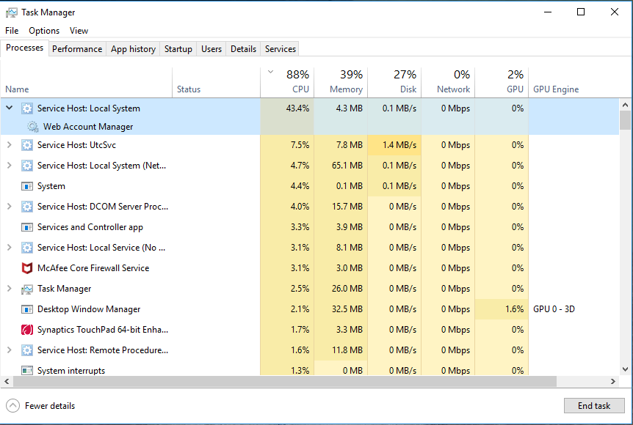Open the View menu
The height and width of the screenshot is (425, 633).
[79, 31]
